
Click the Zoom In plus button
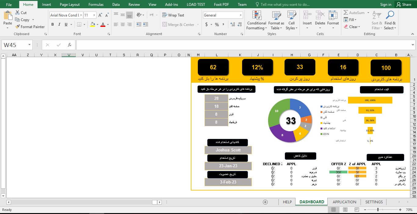(400, 210)
